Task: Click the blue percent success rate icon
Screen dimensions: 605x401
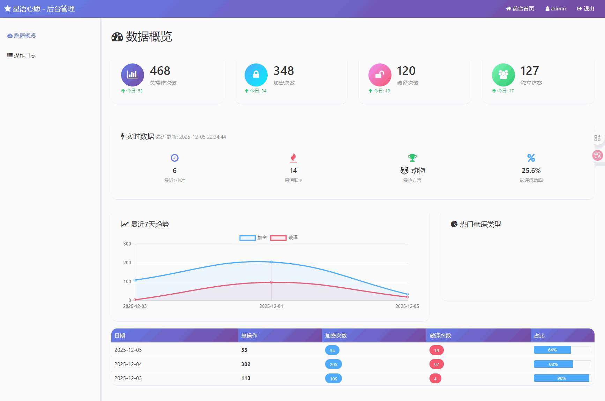Action: coord(531,158)
